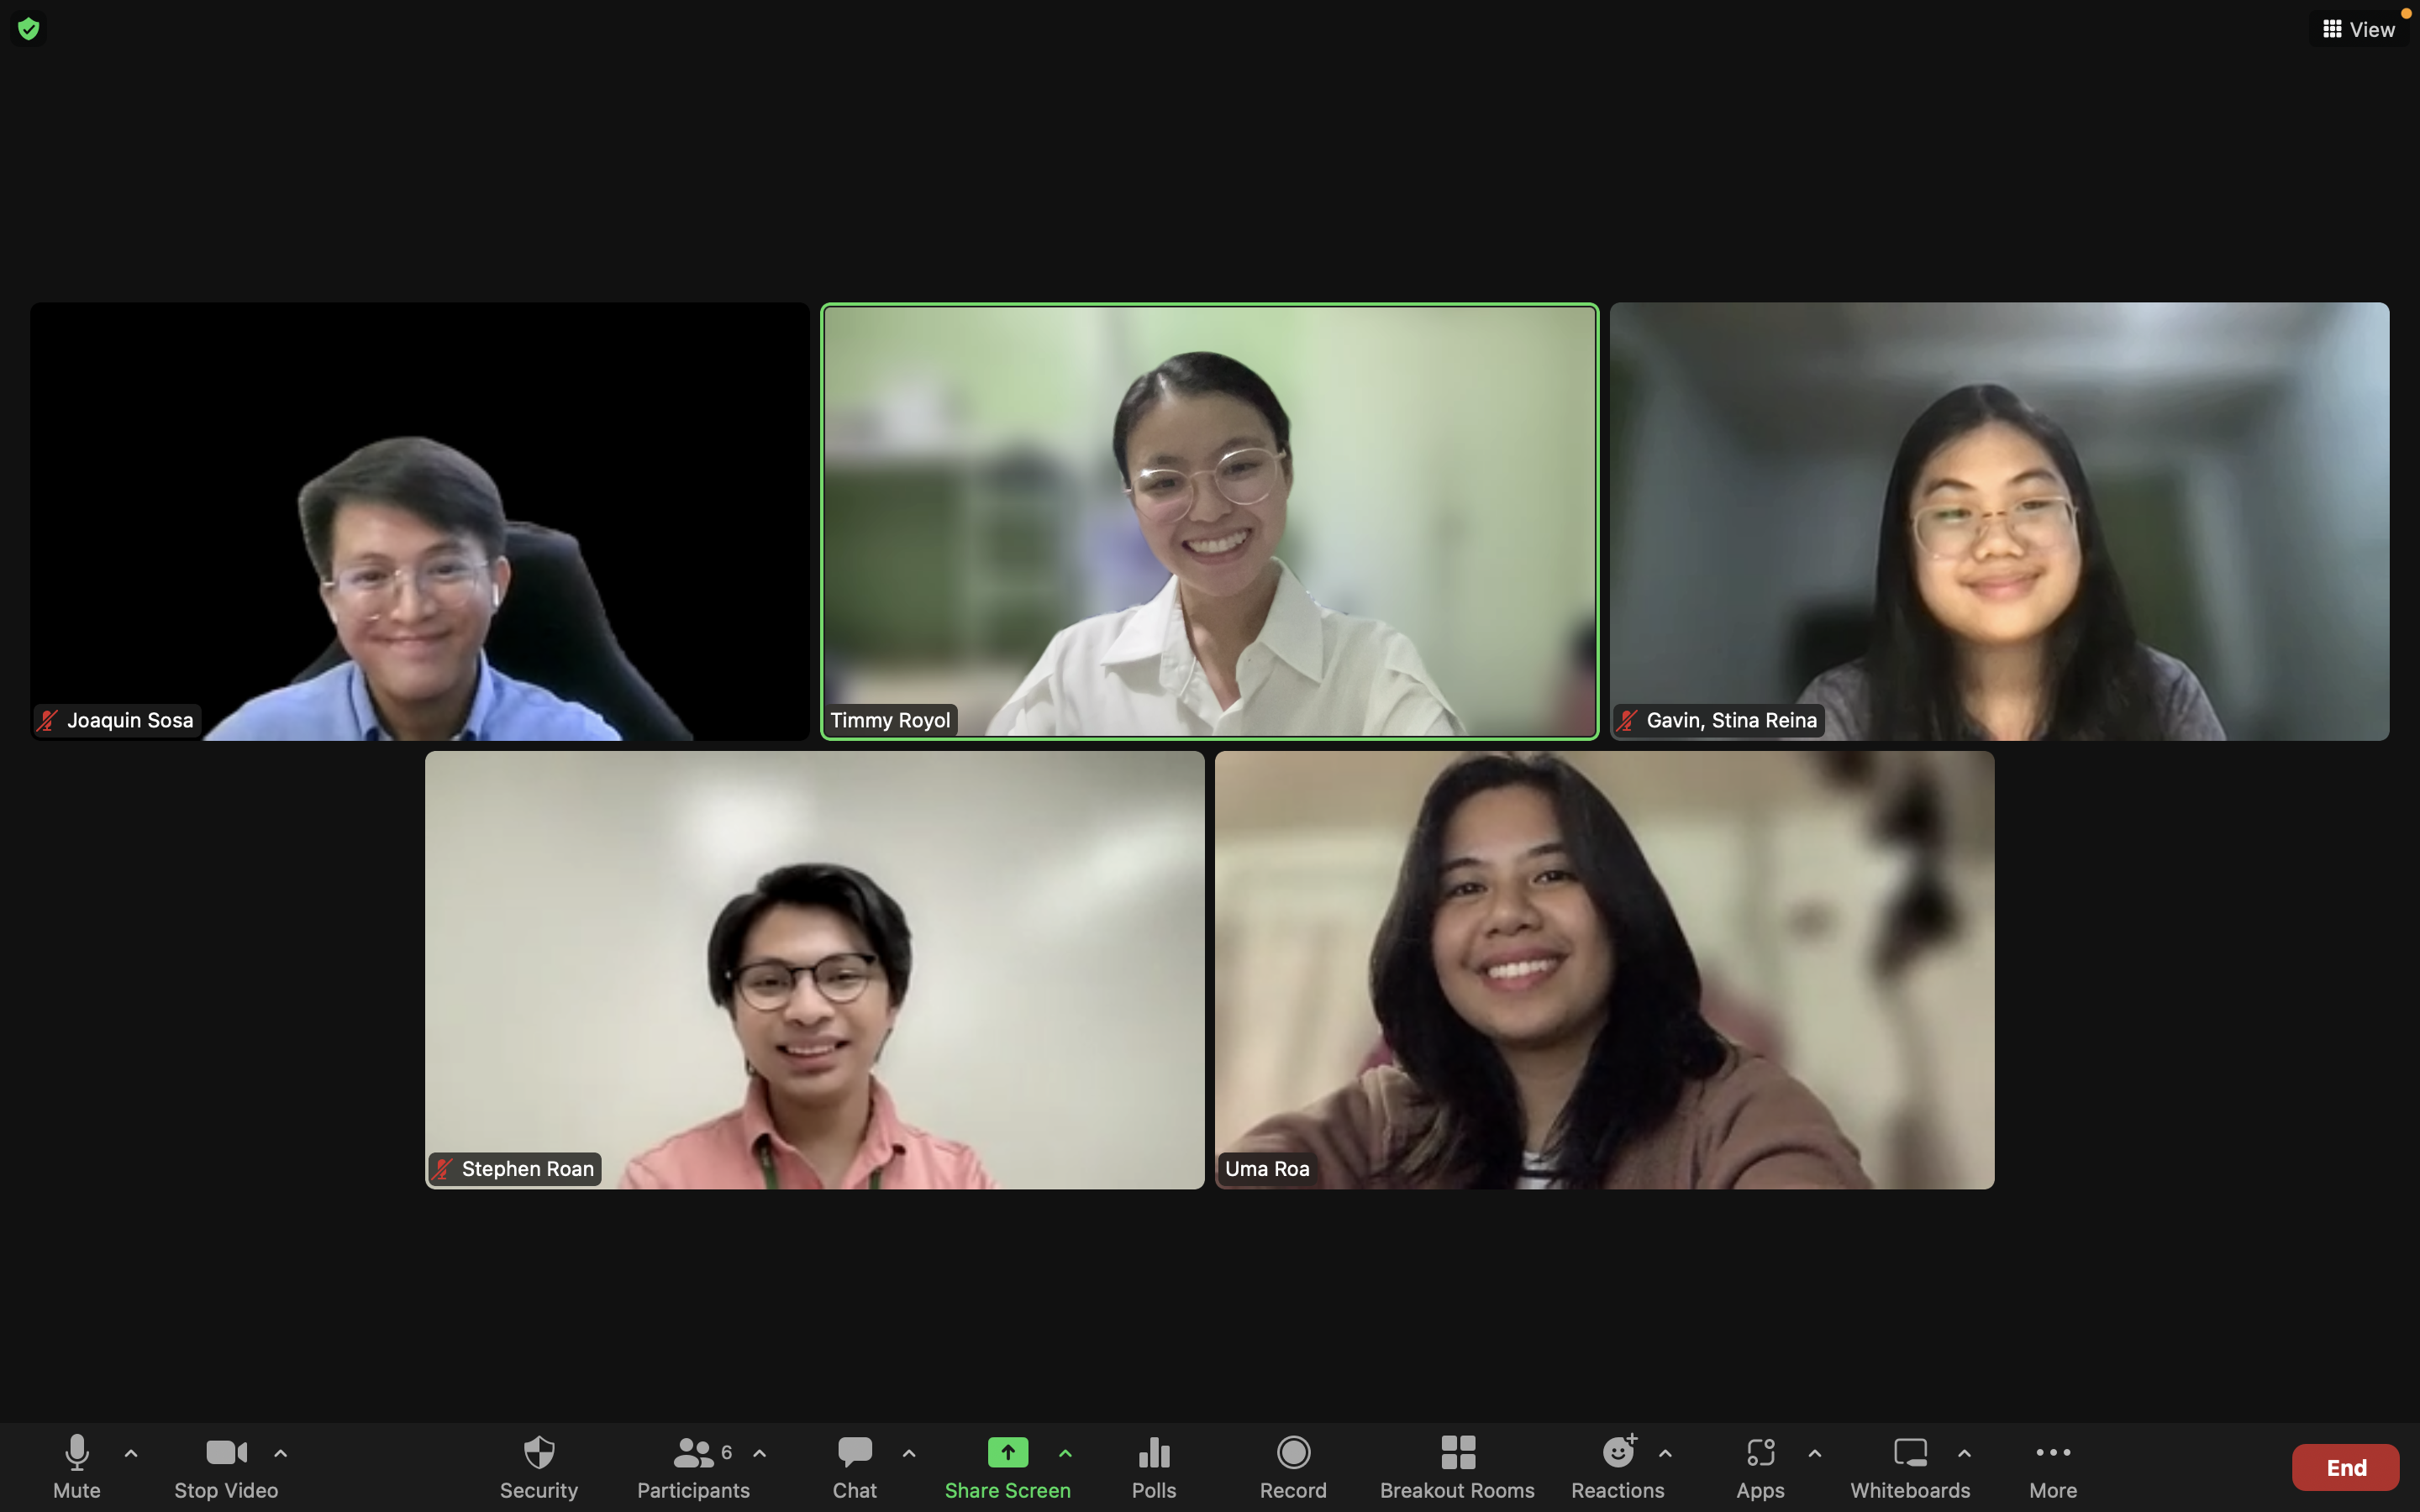Image resolution: width=2420 pixels, height=1512 pixels.
Task: Select Joaquin Sosa's video tile
Action: tap(419, 521)
